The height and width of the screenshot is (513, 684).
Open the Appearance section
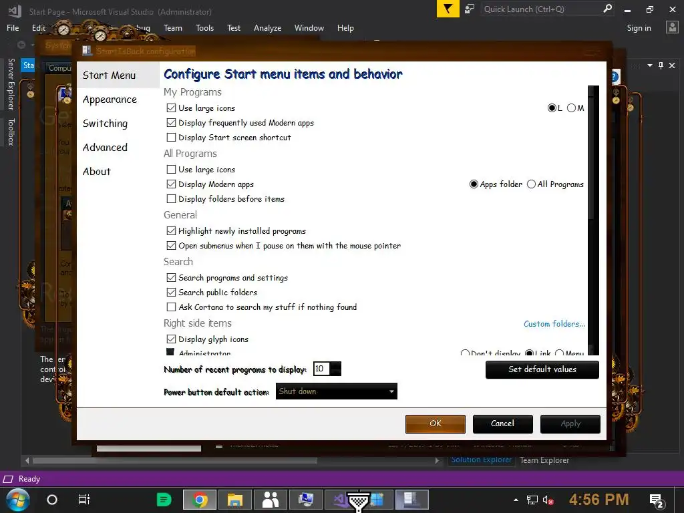110,100
